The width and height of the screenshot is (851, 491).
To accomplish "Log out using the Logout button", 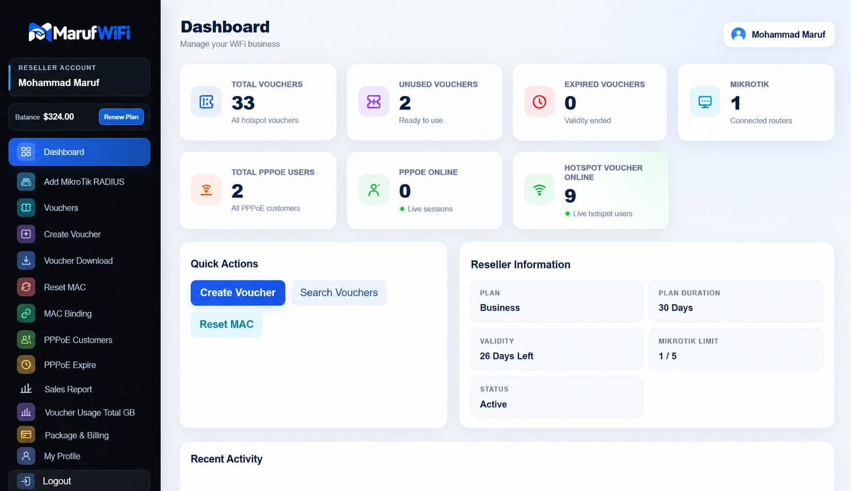I will point(79,481).
